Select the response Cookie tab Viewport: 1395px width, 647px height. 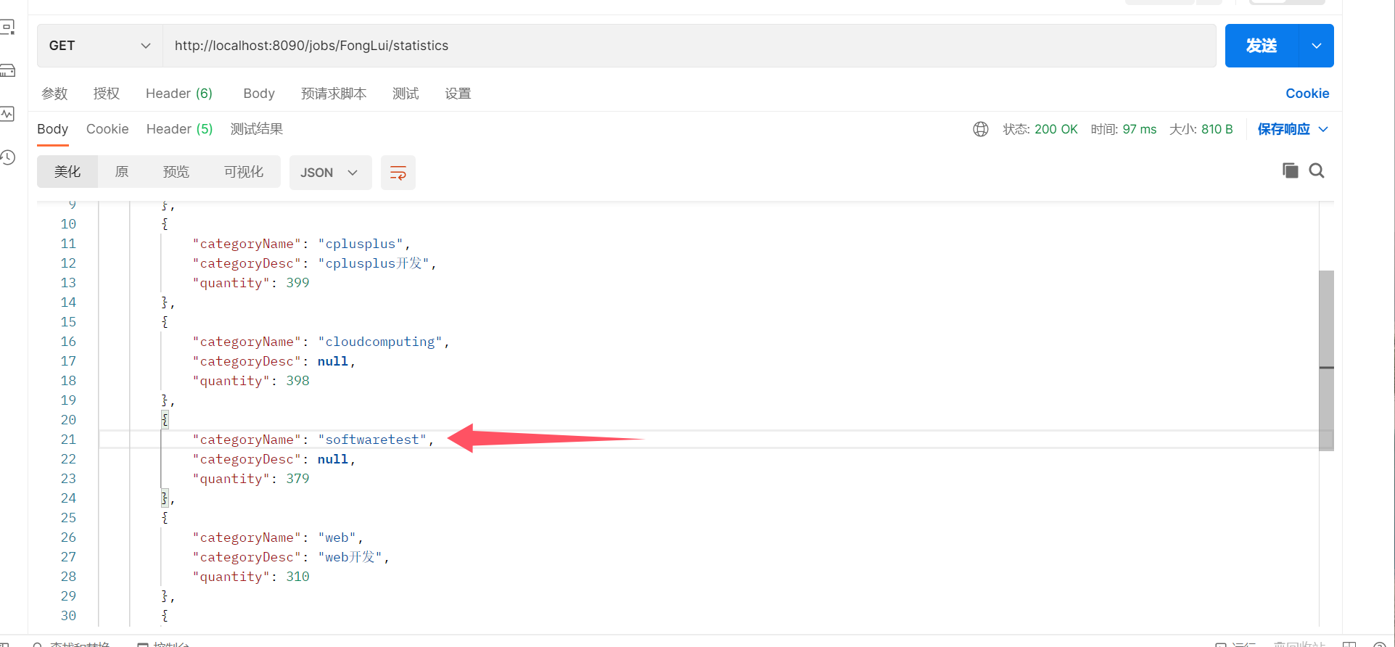click(107, 129)
